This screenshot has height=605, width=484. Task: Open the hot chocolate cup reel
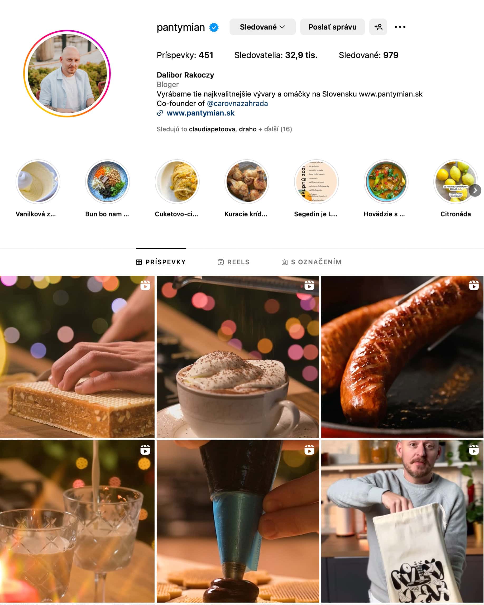238,357
